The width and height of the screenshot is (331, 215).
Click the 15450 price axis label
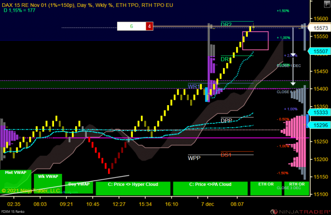321,71
